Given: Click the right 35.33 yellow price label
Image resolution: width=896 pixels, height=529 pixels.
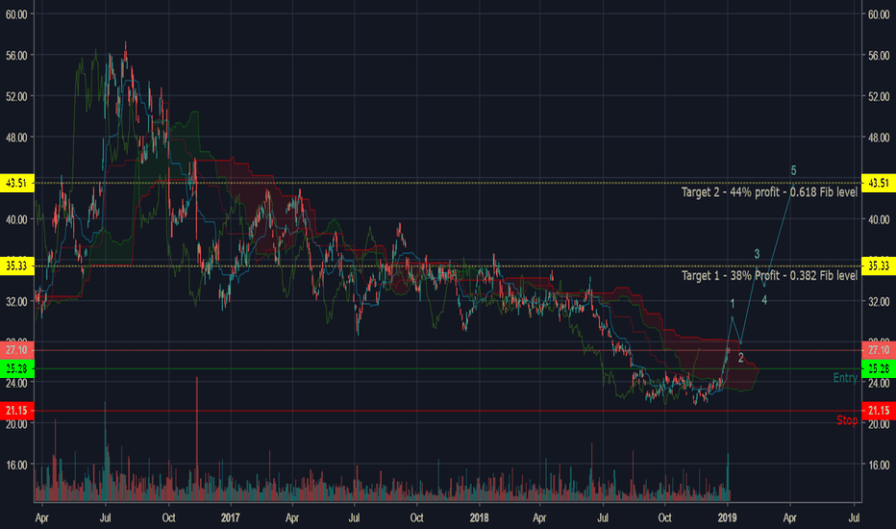Looking at the screenshot, I should point(879,265).
